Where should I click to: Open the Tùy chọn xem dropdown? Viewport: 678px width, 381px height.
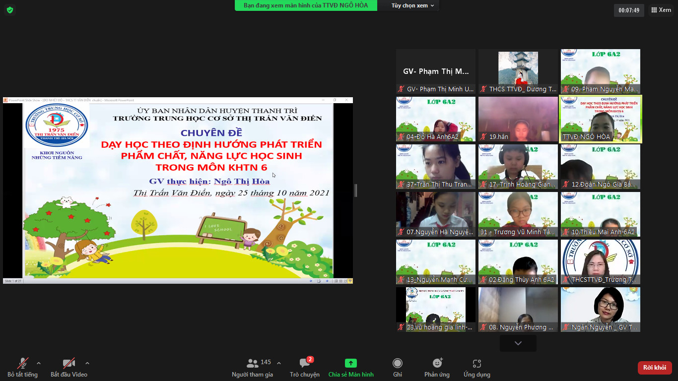click(412, 5)
